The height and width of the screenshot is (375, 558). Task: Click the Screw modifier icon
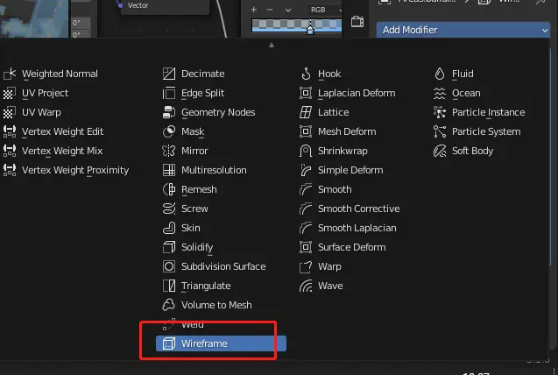click(x=169, y=209)
